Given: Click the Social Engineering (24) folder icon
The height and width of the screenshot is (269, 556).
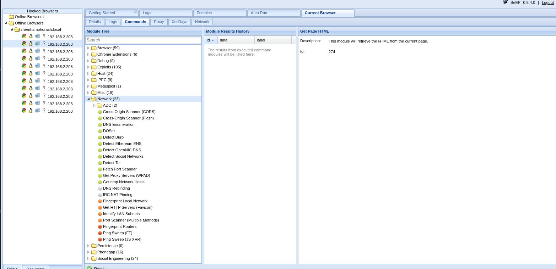Looking at the screenshot, I should 94,258.
